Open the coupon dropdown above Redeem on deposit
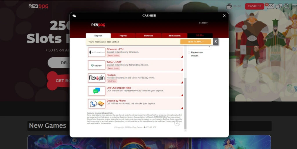 (x=200, y=47)
